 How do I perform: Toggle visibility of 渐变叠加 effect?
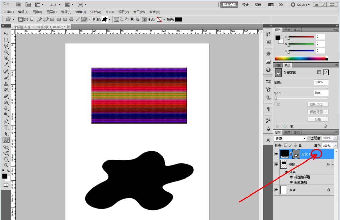(291, 182)
